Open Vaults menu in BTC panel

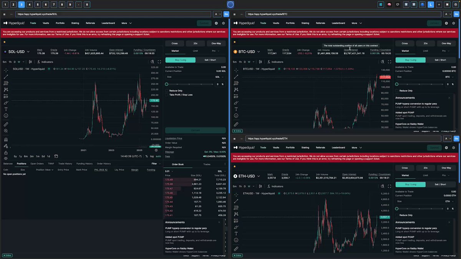[x=276, y=23]
